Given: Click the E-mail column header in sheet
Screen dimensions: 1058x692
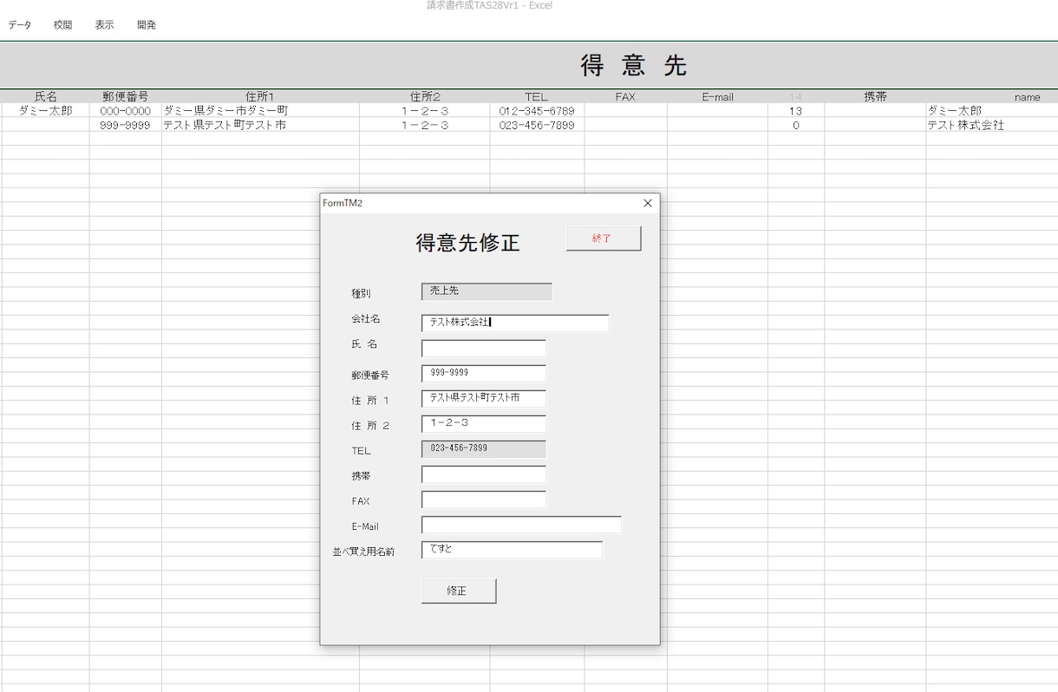Looking at the screenshot, I should tap(717, 96).
